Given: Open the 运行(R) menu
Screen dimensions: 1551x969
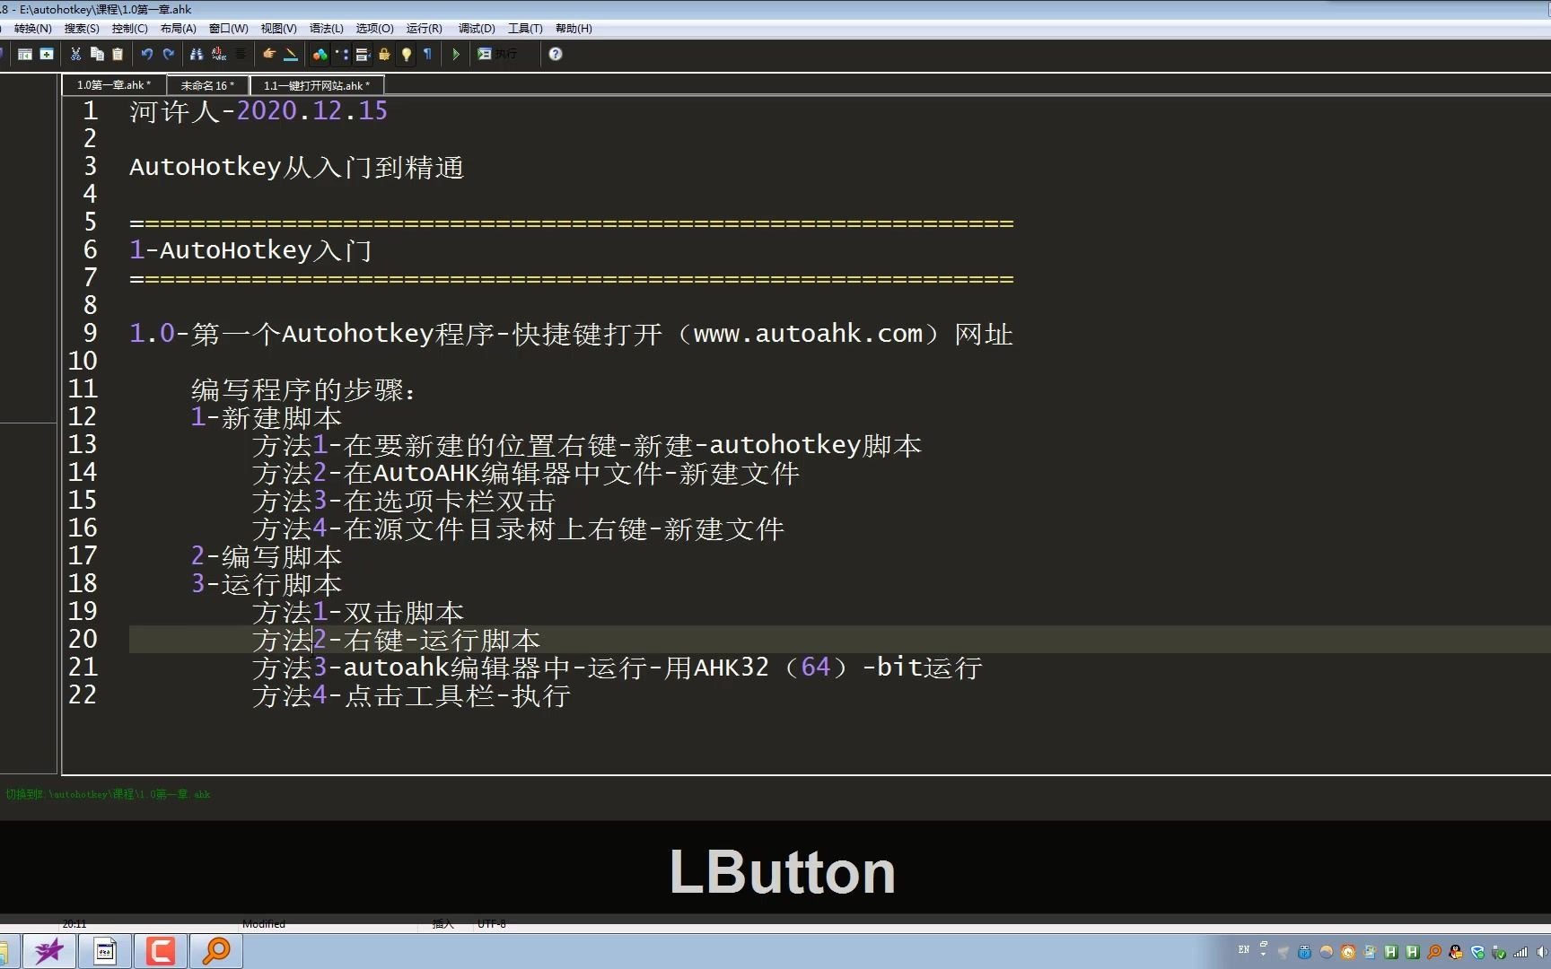Looking at the screenshot, I should pyautogui.click(x=425, y=29).
